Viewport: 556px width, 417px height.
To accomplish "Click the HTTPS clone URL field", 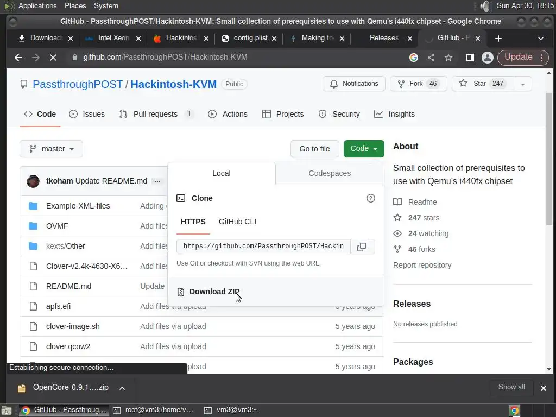I will (263, 247).
